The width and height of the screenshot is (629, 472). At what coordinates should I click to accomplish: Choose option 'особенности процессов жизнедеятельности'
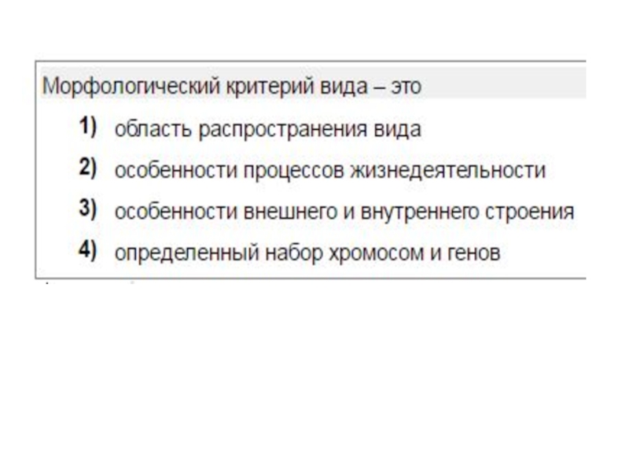coord(329,171)
